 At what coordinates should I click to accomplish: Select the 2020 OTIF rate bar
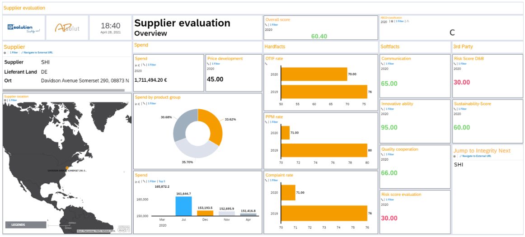[x=314, y=74]
